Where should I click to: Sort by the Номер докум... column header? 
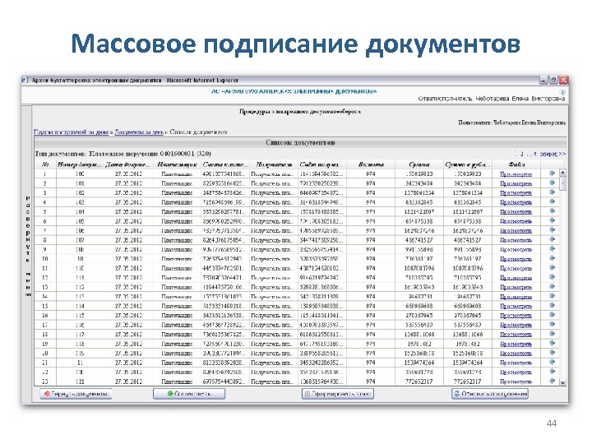point(80,164)
